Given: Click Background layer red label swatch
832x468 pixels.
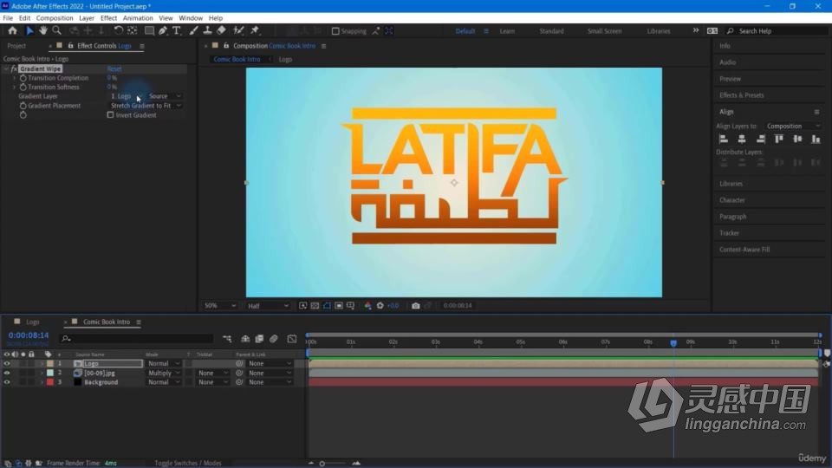Looking at the screenshot, I should pyautogui.click(x=50, y=382).
